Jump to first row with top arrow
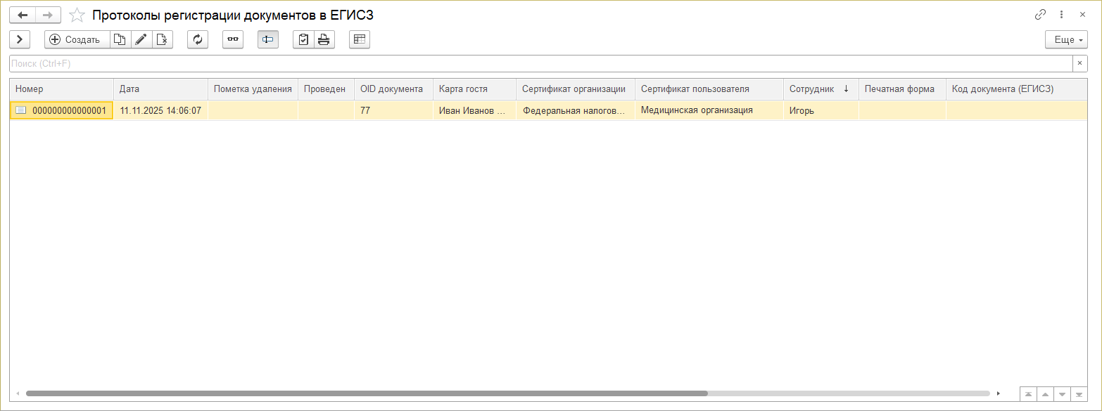 pos(1028,394)
